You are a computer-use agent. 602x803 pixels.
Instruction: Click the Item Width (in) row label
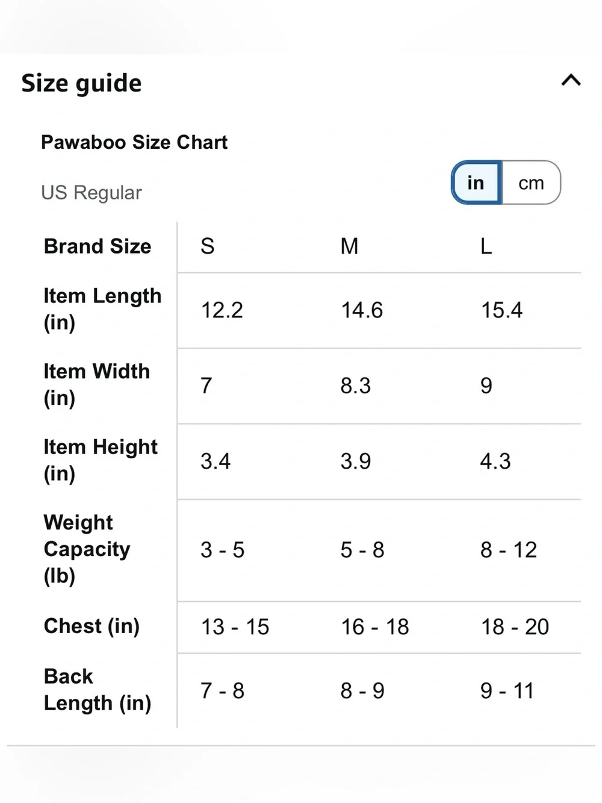96,384
